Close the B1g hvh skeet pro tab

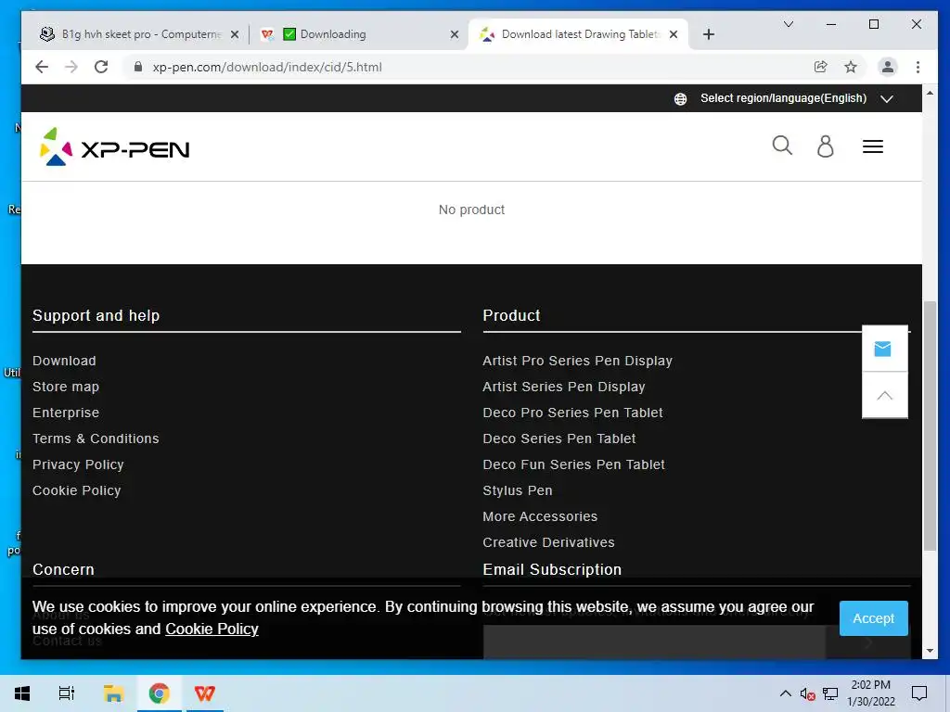[x=235, y=34]
